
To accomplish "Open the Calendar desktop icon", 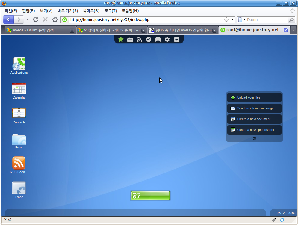I will pos(19,91).
